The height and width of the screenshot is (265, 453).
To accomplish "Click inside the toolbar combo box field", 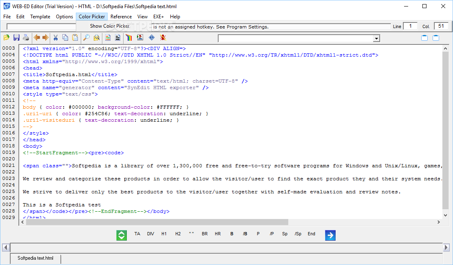I will click(295, 38).
